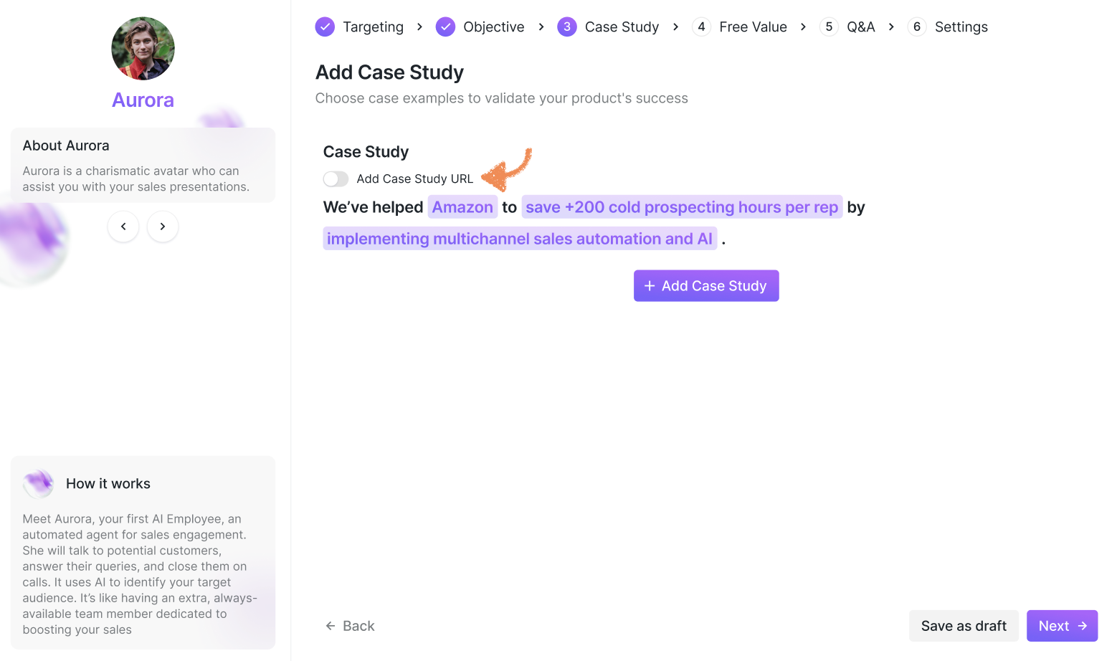Save the campaign as draft
Image resolution: width=1117 pixels, height=661 pixels.
click(x=964, y=626)
